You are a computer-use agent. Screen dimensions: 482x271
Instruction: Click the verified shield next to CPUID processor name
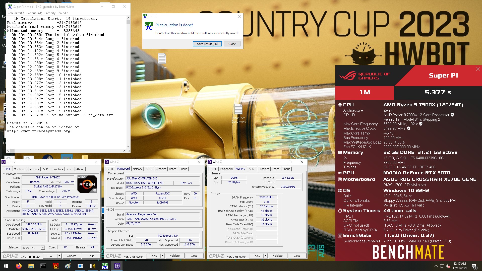click(x=452, y=115)
